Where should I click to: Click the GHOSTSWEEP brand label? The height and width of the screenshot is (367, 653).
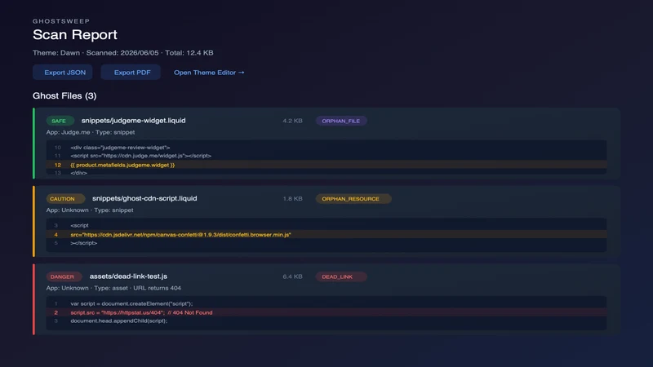(x=61, y=21)
